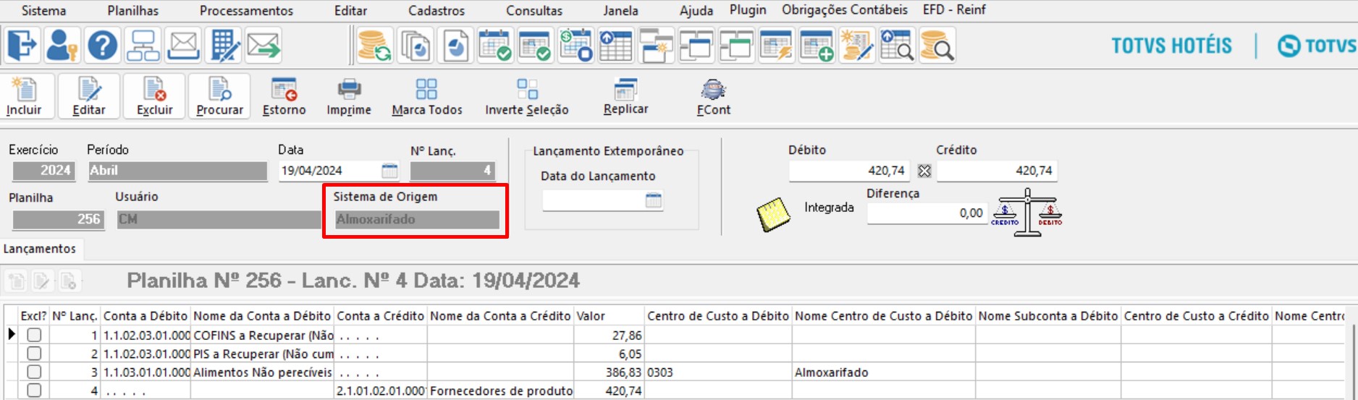Open the user with key permissions icon
The height and width of the screenshot is (400, 1358).
(x=62, y=46)
